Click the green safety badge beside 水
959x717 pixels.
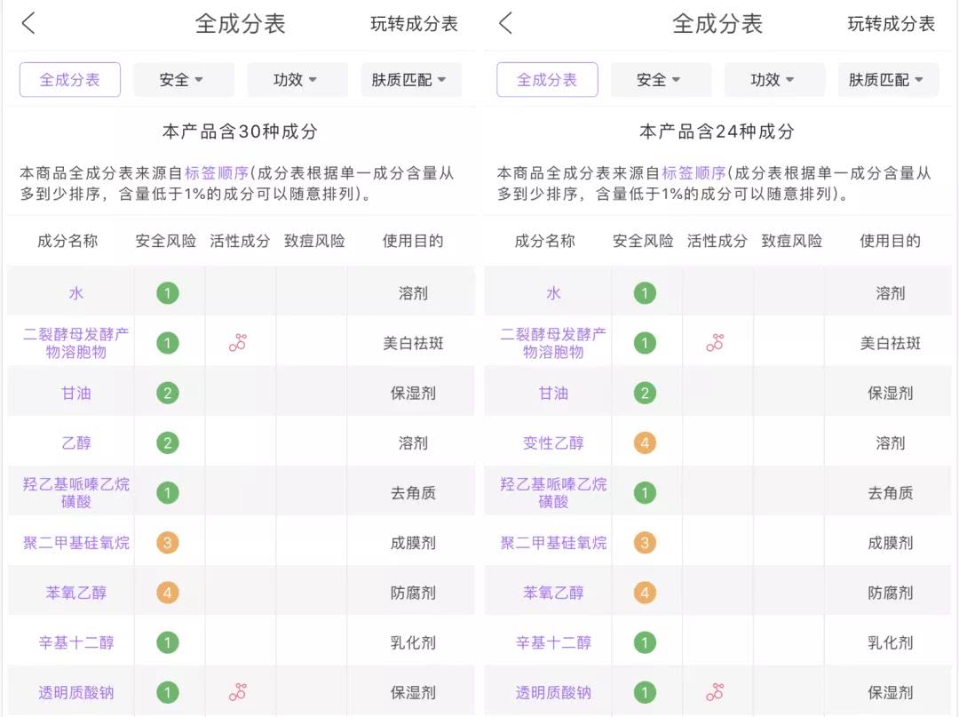click(x=167, y=293)
